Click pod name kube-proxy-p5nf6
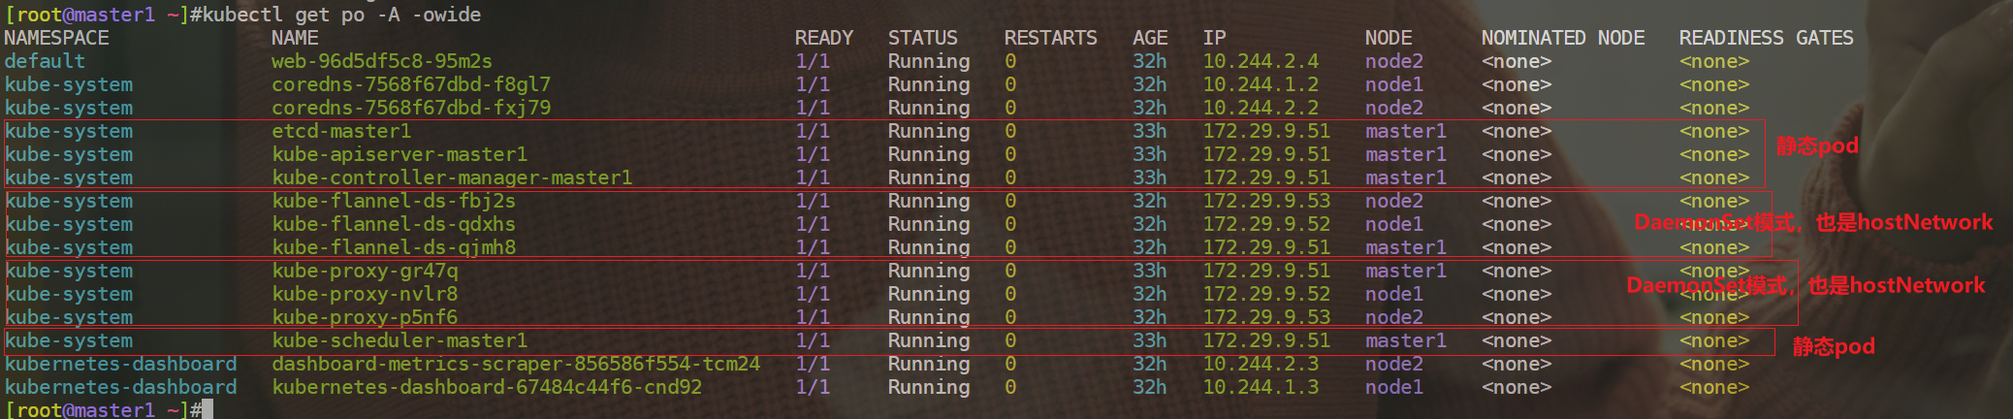 click(x=365, y=317)
